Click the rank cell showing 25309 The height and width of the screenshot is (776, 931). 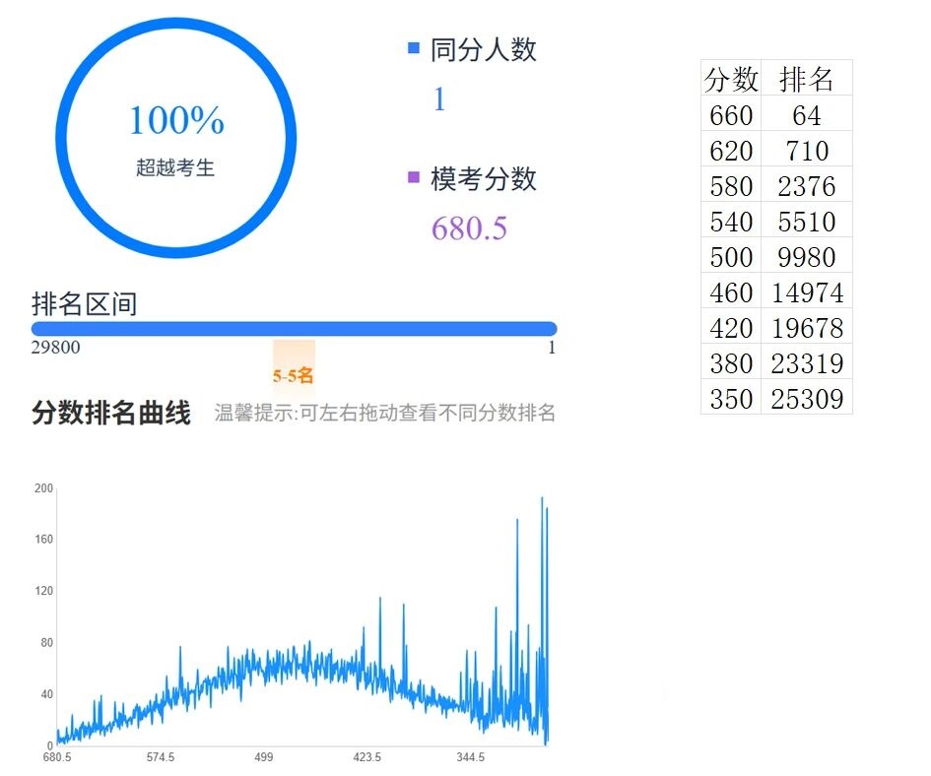806,399
